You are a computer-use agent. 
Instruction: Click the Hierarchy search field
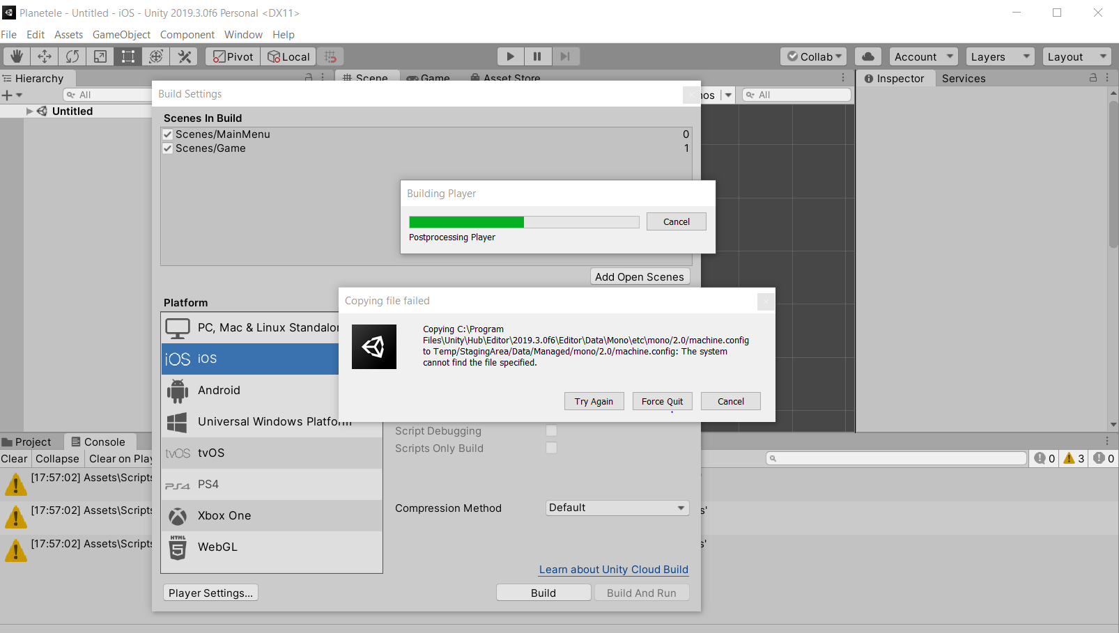click(108, 95)
